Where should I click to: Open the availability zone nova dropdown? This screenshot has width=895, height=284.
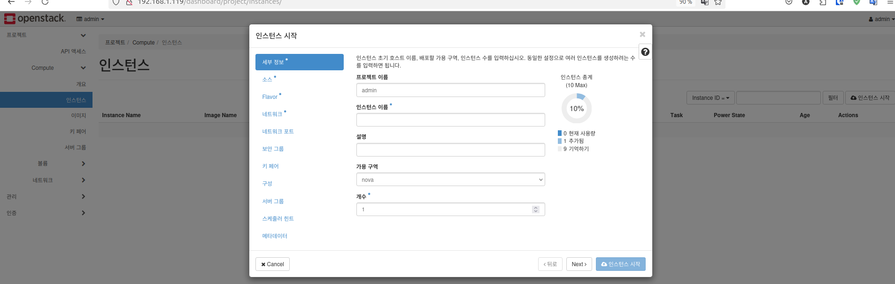click(x=450, y=180)
